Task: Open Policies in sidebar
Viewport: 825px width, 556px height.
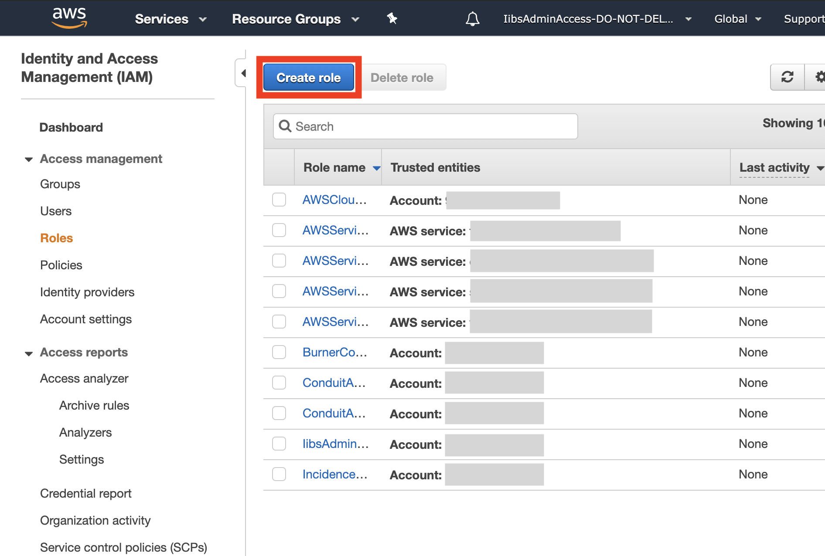Action: pos(61,265)
